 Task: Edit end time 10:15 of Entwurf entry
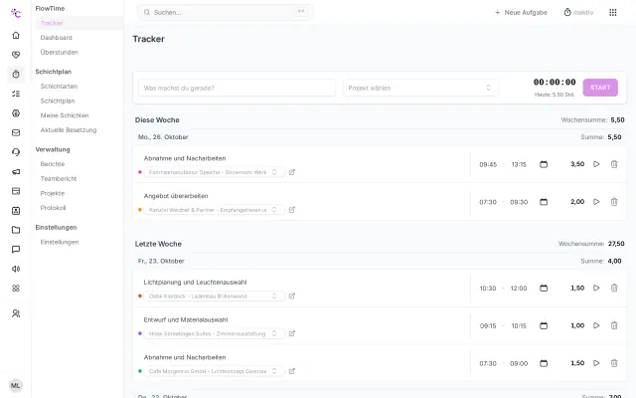click(519, 325)
